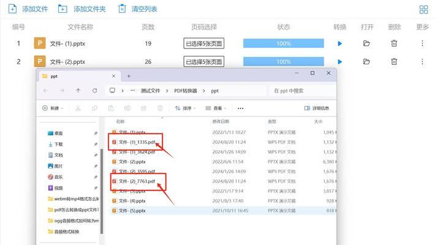This screenshot has width=437, height=245.
Task: Start conversion for 文件- (2).pptx
Action: tap(340, 61)
